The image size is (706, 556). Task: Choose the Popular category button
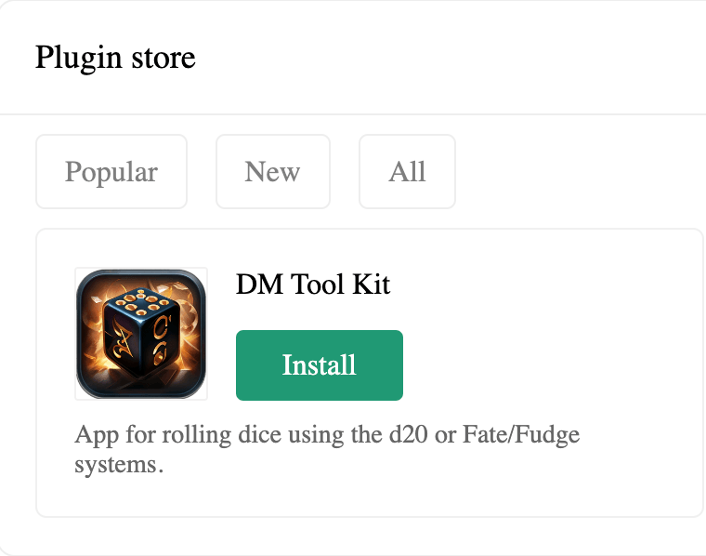[111, 172]
